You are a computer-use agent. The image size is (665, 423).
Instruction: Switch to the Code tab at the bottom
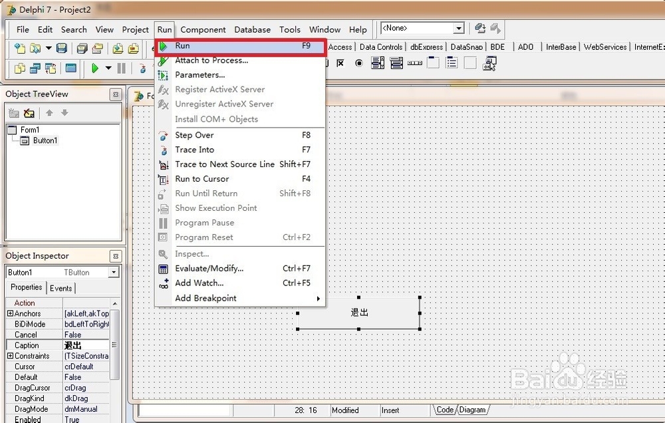click(445, 410)
